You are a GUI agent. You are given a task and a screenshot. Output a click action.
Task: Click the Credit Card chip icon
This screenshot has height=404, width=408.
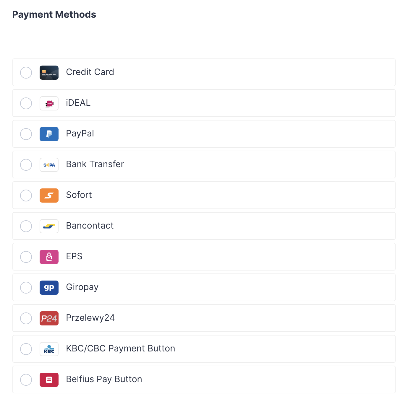point(49,73)
